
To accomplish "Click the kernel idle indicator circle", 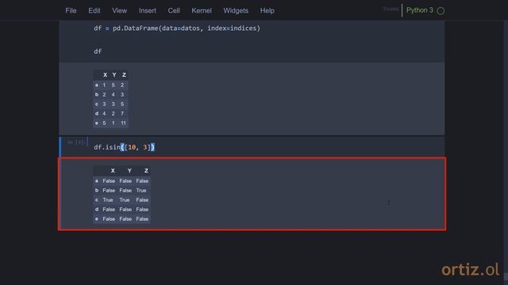I will pyautogui.click(x=441, y=11).
